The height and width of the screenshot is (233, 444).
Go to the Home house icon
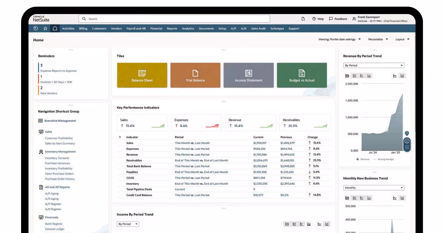point(55,28)
